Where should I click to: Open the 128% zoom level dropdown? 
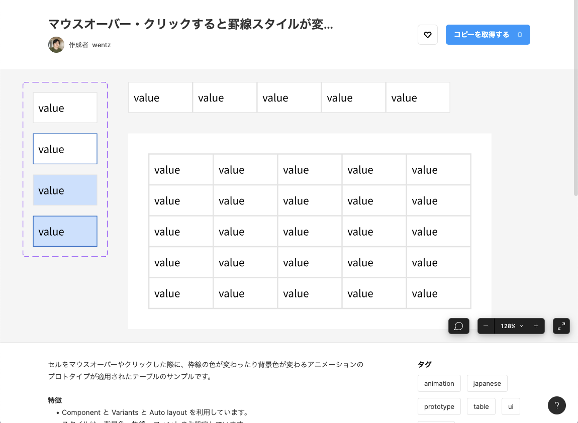click(511, 326)
